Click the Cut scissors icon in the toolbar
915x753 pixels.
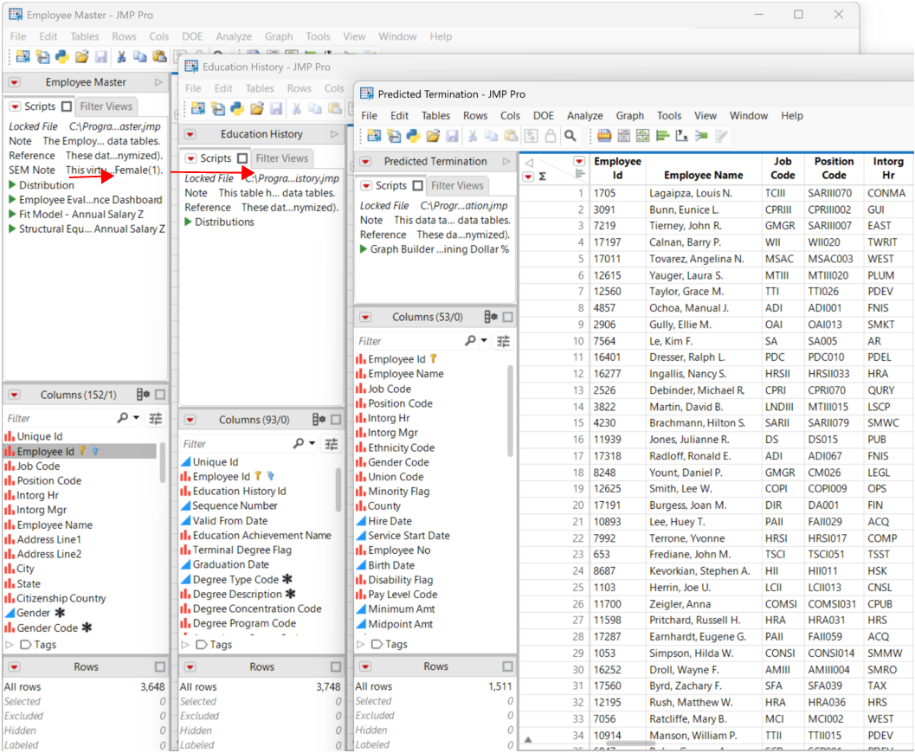pyautogui.click(x=472, y=137)
